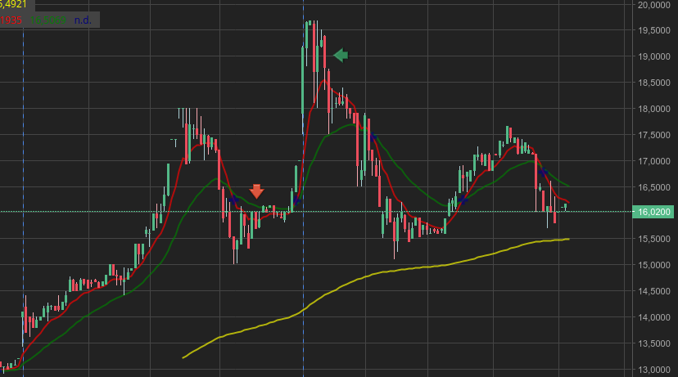This screenshot has width=678, height=377.
Task: Click the 17,0000 price axis label
Action: pyautogui.click(x=655, y=161)
